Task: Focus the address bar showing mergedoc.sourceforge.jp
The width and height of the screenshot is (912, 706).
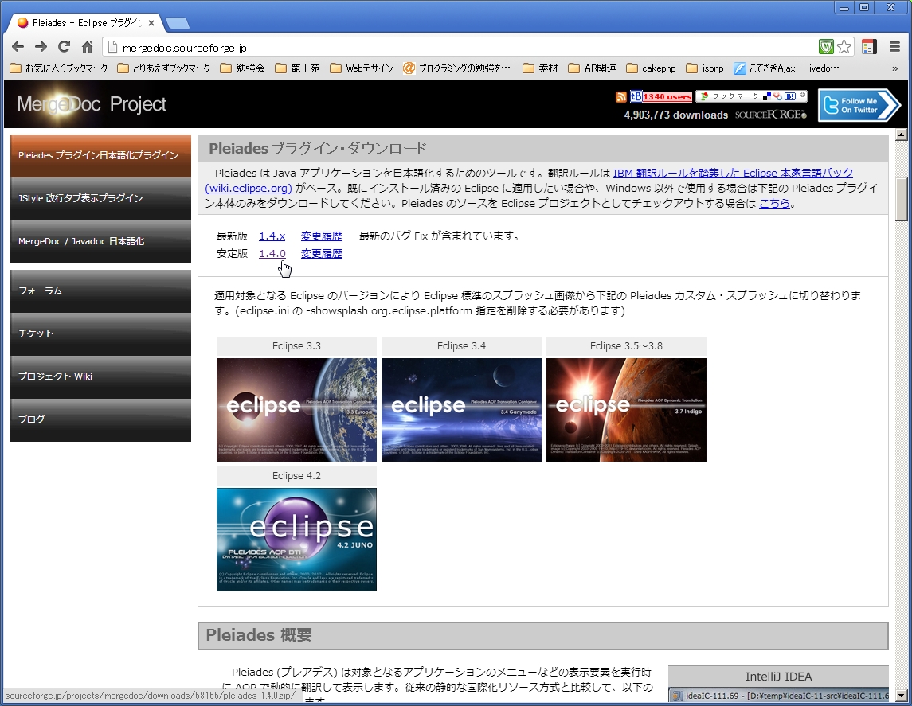Action: [460, 48]
